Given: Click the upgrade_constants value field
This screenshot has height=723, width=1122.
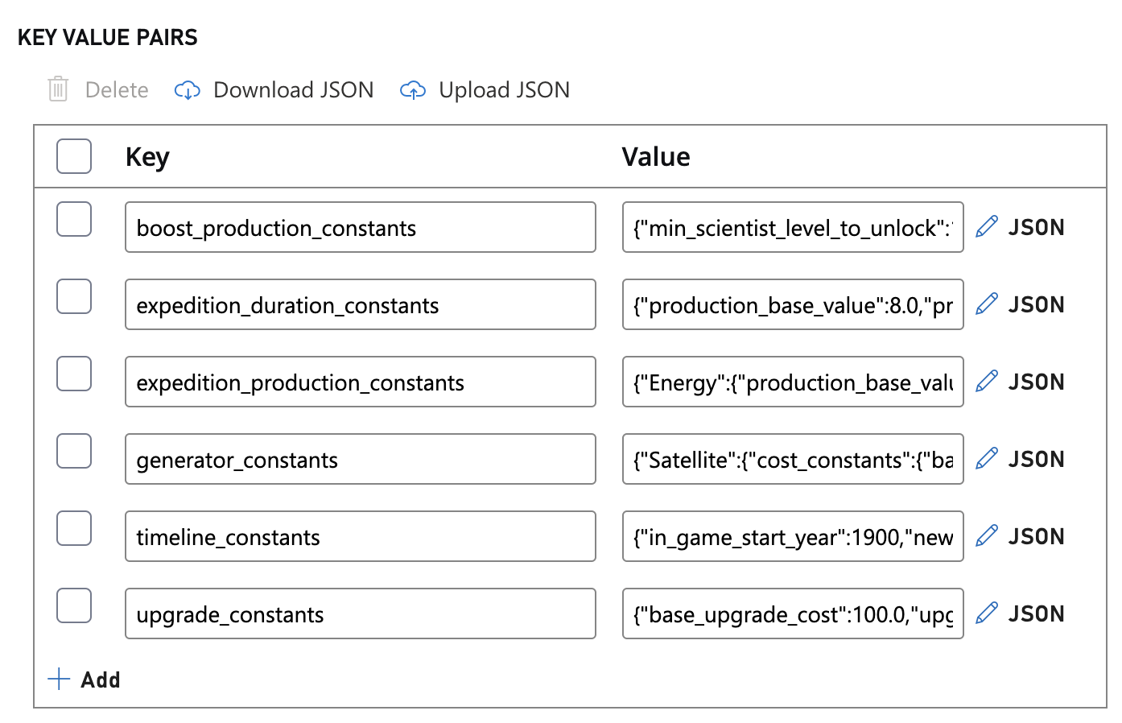Looking at the screenshot, I should 792,614.
